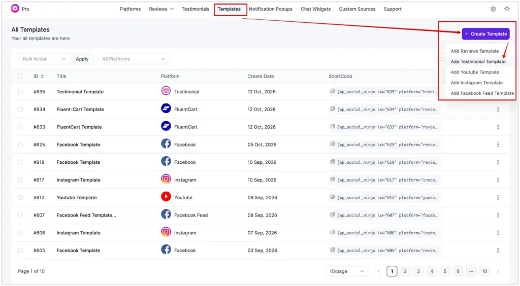Screen dimensions: 520x286
Task: Select checkbox for row #612
Action: click(20, 198)
